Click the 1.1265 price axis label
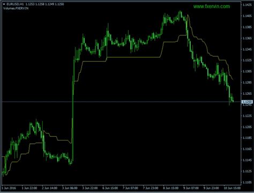 point(247,94)
